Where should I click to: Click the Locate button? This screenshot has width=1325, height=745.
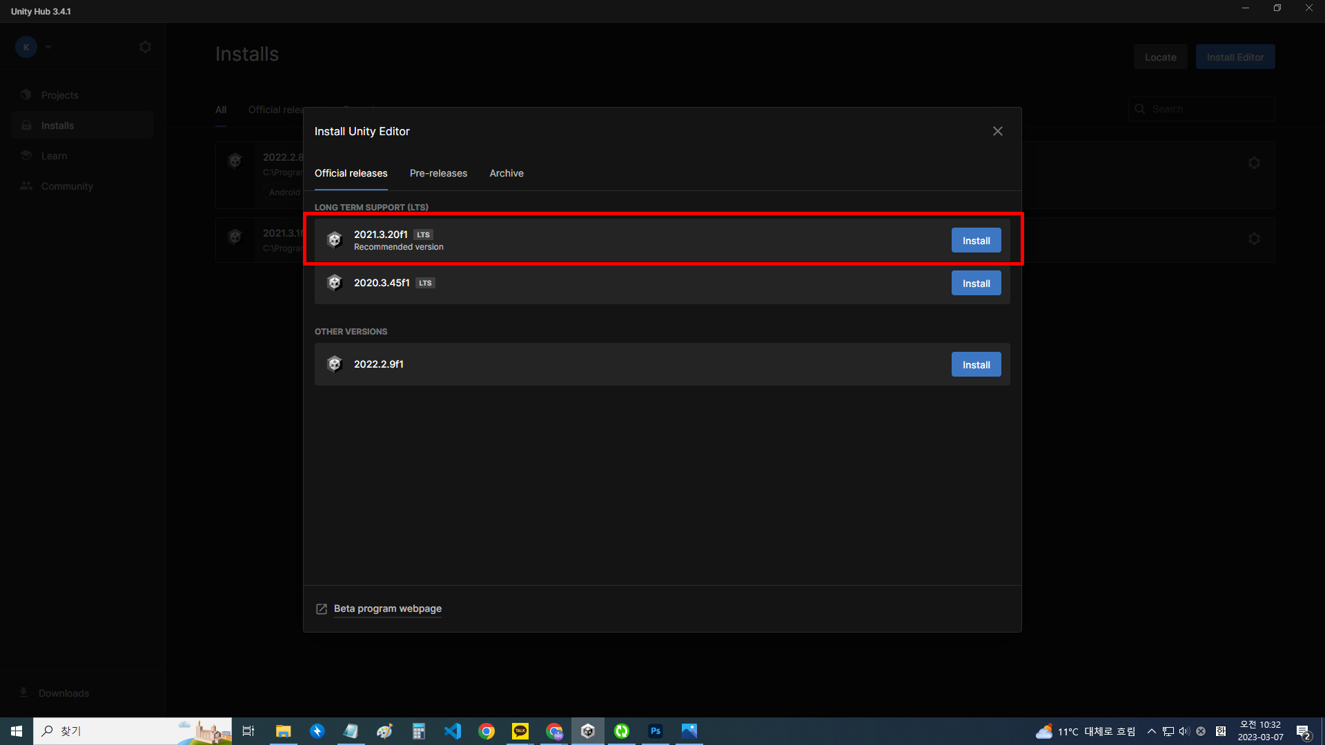coord(1160,57)
